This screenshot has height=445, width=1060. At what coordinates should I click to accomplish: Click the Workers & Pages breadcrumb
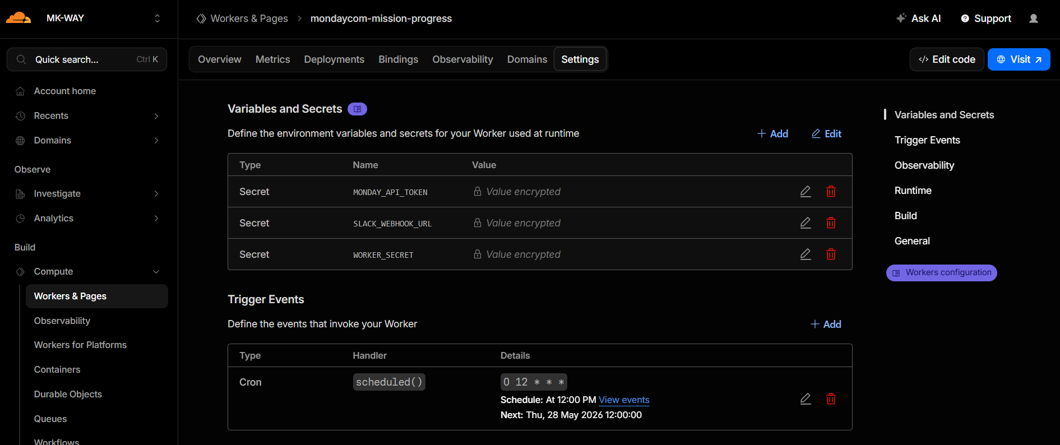pos(249,18)
